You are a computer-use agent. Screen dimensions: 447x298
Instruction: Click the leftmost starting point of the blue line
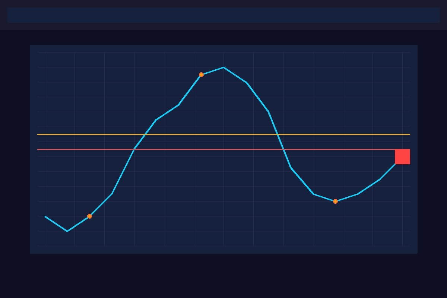45,216
